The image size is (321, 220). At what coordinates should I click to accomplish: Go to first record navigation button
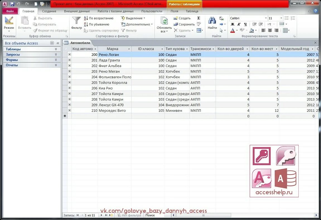(x=78, y=215)
